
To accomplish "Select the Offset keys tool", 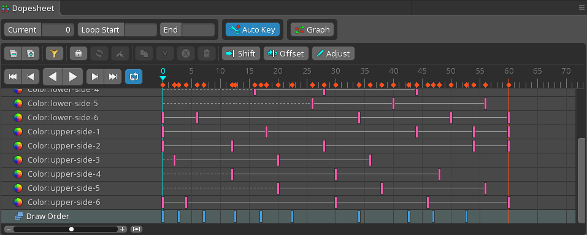I will point(286,53).
